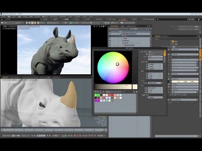Open the second dropdown under color model
The height and width of the screenshot is (151, 202).
pos(155,54)
